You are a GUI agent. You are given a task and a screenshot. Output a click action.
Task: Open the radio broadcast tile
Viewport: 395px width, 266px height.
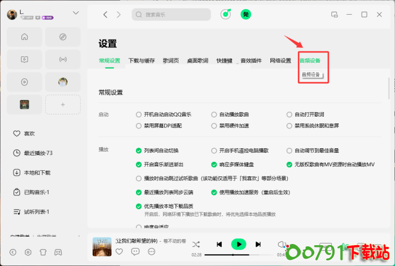[63, 59]
